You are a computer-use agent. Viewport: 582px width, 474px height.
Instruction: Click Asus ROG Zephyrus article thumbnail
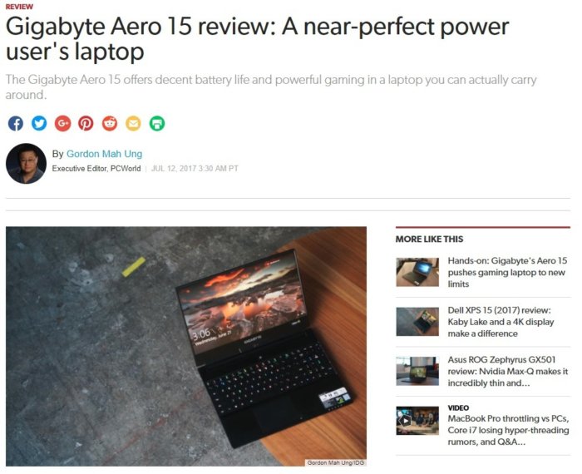pos(417,371)
